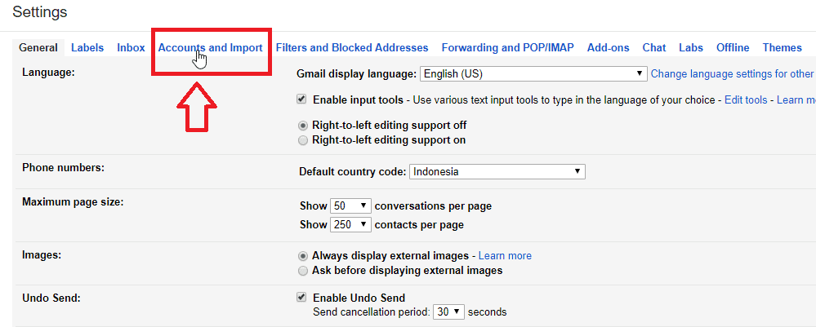Open the Inbox settings tab
816x327 pixels.
[131, 48]
